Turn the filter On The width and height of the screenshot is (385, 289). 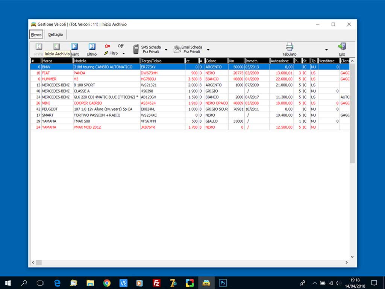click(108, 46)
